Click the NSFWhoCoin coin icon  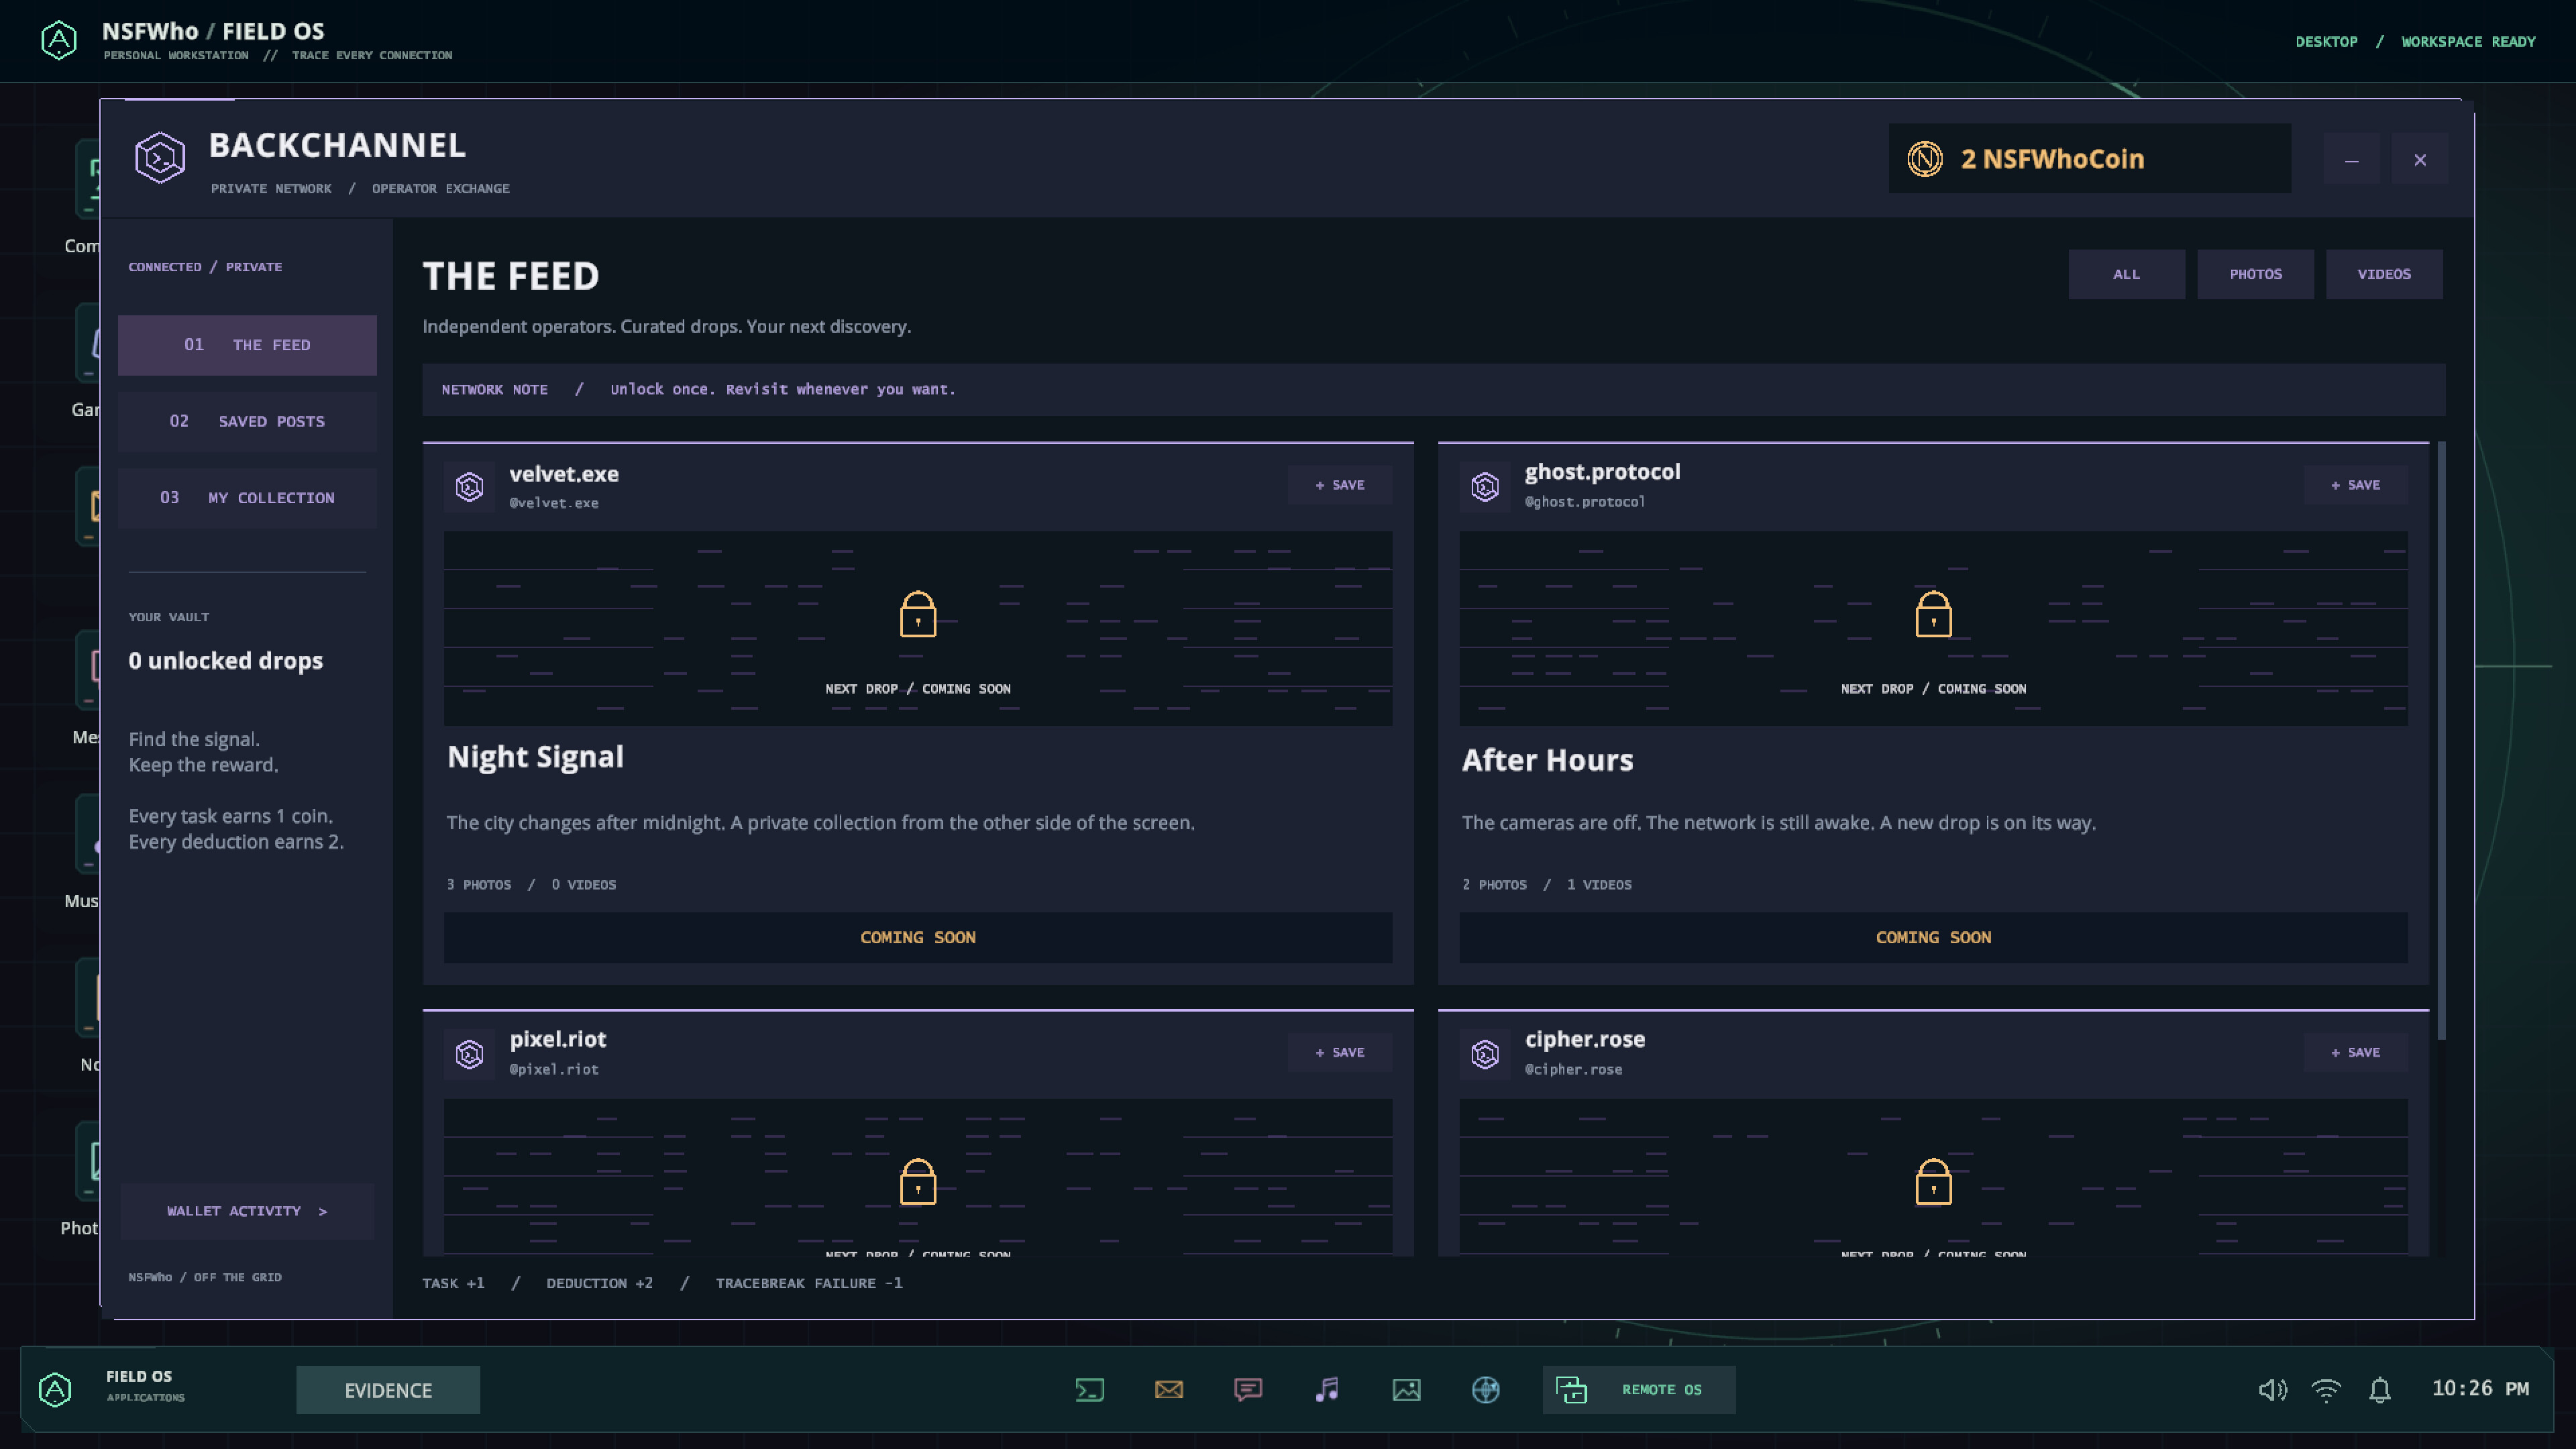point(1925,159)
